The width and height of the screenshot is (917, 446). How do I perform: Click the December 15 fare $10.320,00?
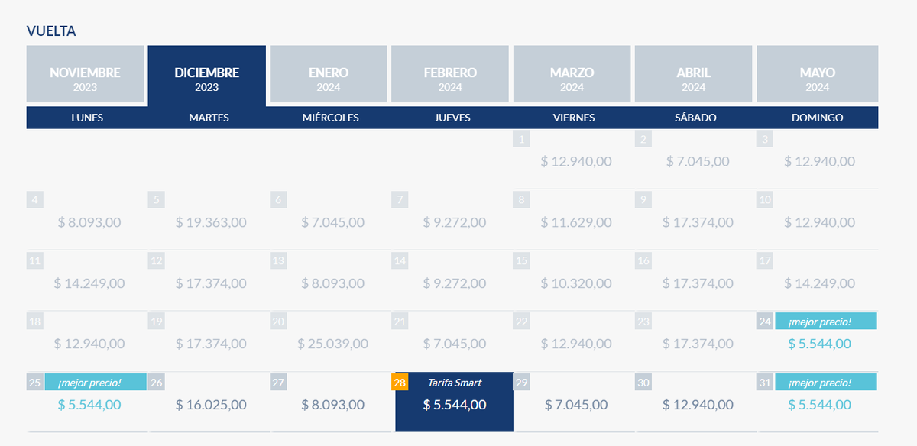point(576,283)
